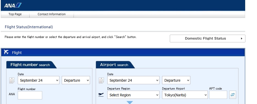The height and width of the screenshot is (104, 257).
Task: Expand the Departure Airport Tokyo(Narita) dropdown
Action: (185, 95)
